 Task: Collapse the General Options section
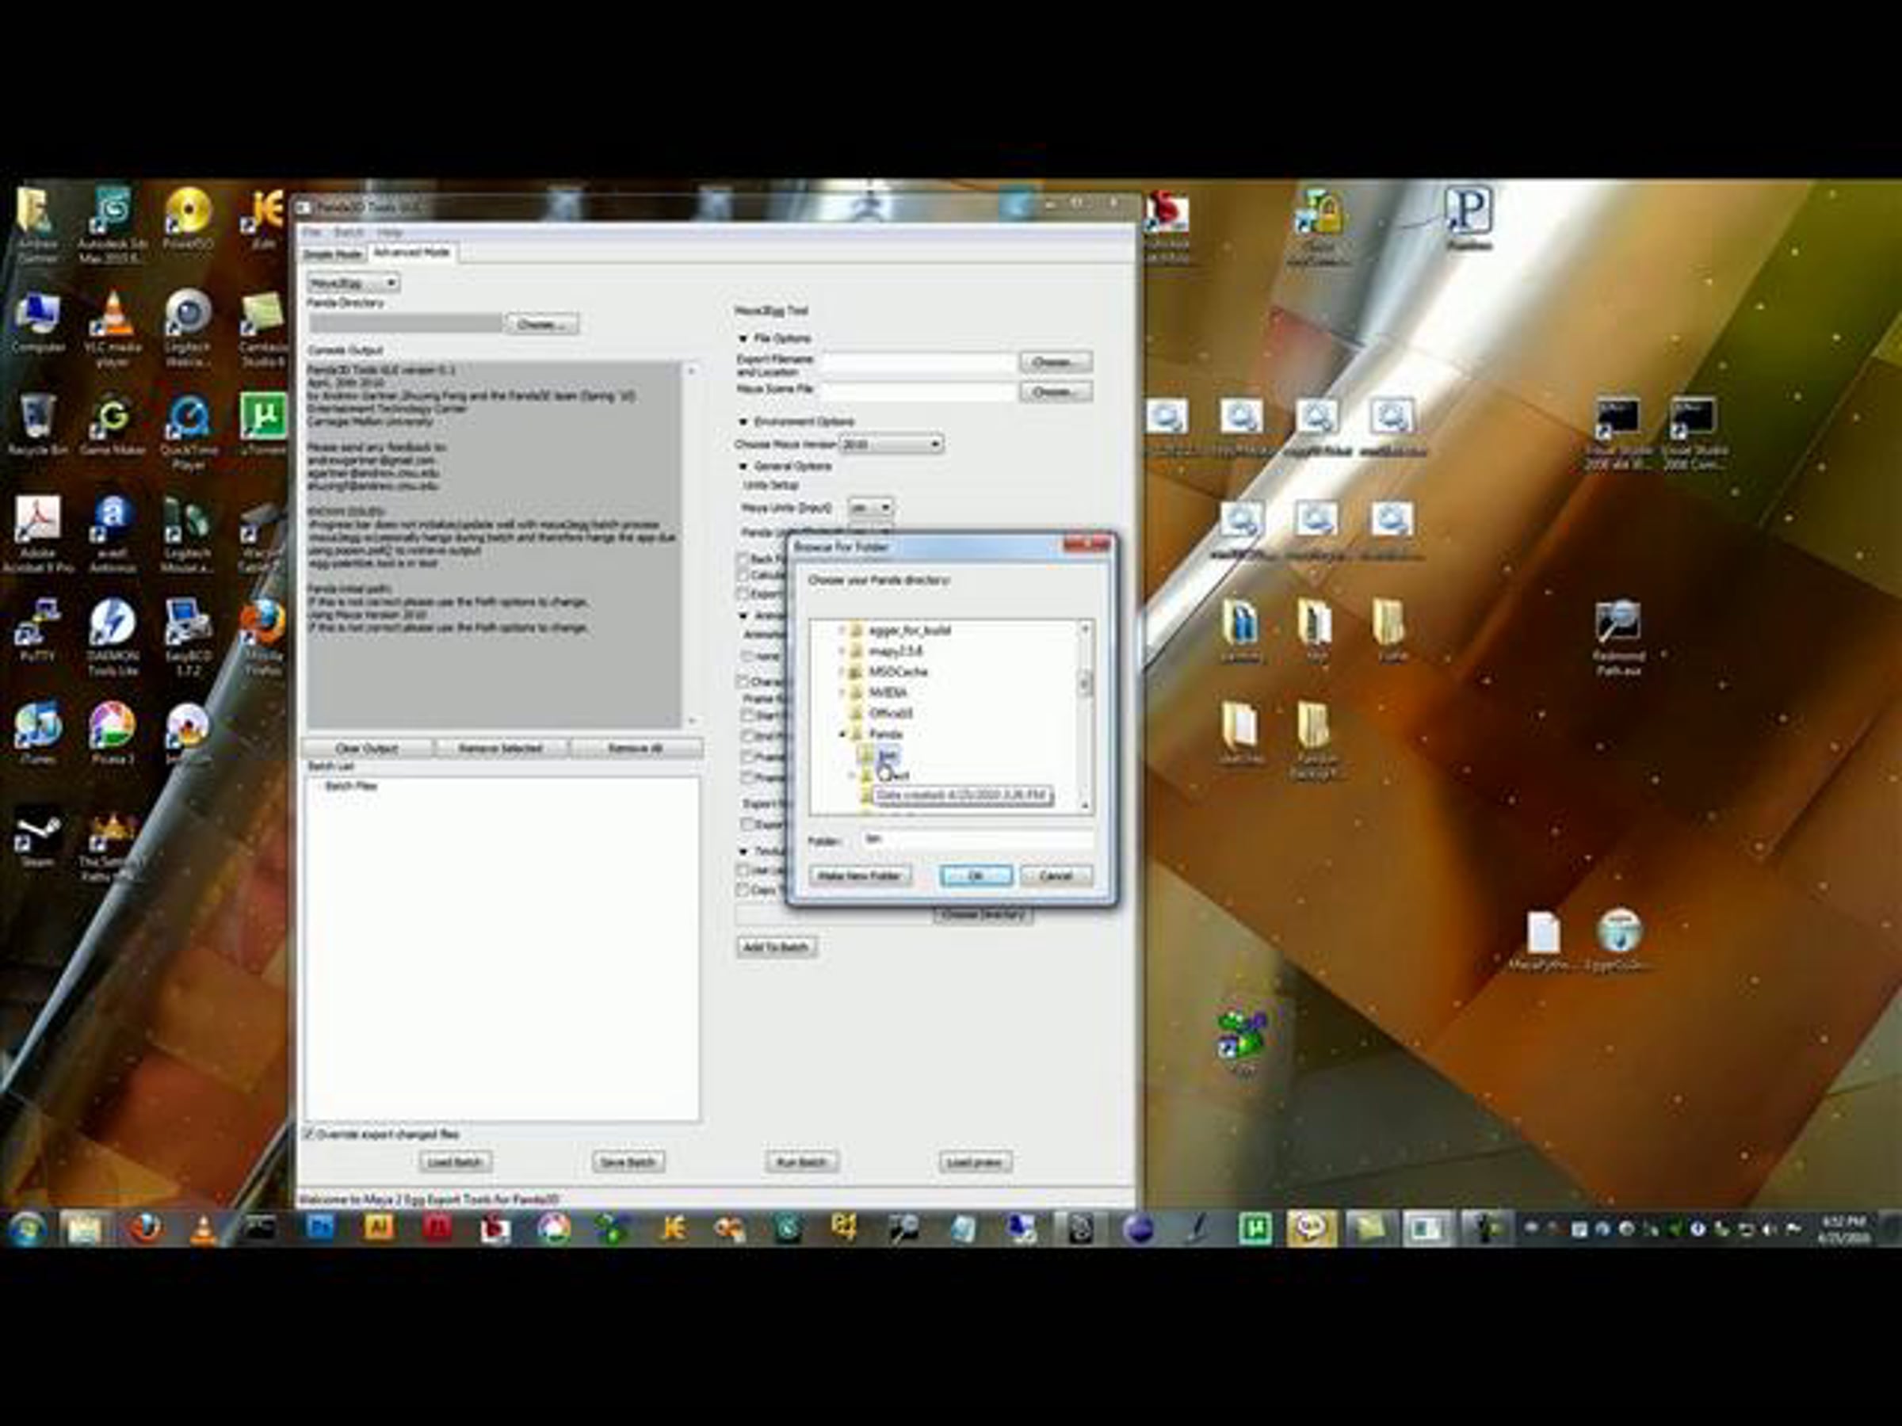pos(744,466)
